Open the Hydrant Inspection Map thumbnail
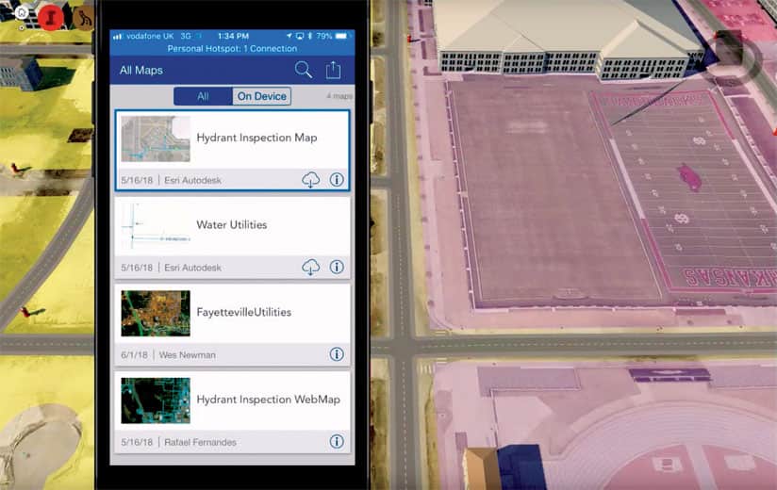The width and height of the screenshot is (777, 490). 156,139
